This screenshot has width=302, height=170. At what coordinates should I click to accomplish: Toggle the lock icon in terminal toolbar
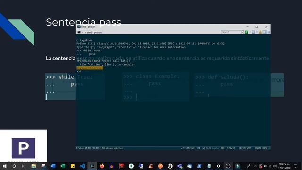260,32
